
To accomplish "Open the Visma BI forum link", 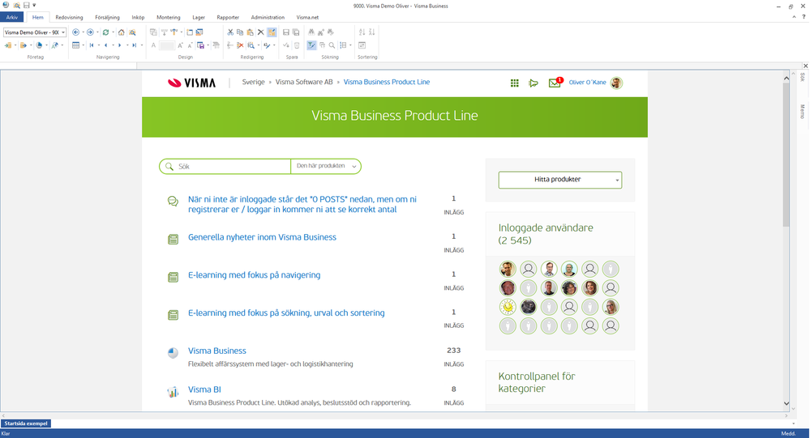I will pyautogui.click(x=204, y=389).
